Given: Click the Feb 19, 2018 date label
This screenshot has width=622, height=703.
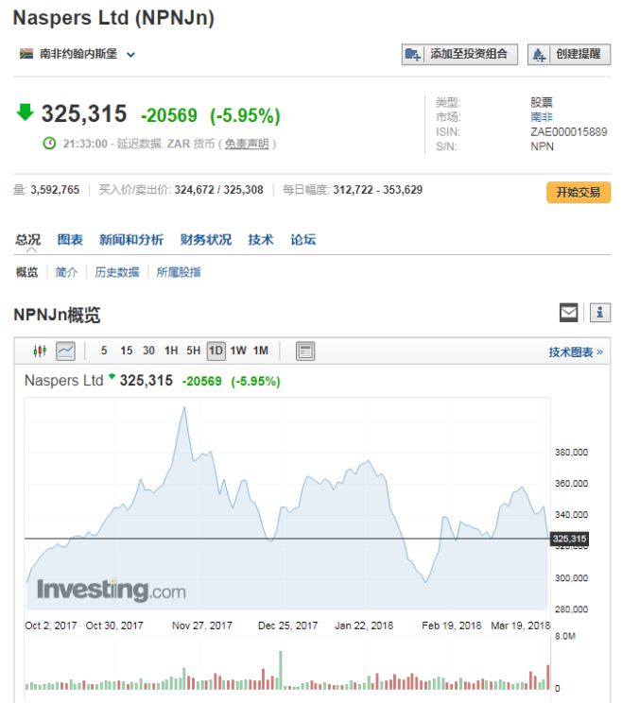Looking at the screenshot, I should (451, 626).
